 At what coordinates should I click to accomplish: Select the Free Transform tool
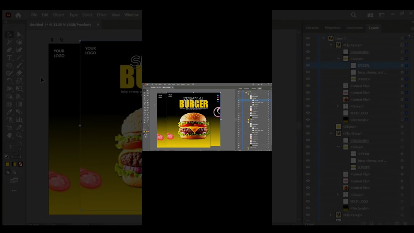click(19, 89)
